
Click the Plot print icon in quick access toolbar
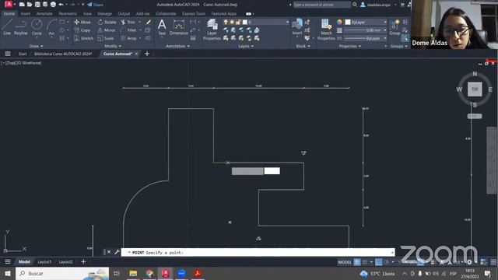click(x=53, y=5)
